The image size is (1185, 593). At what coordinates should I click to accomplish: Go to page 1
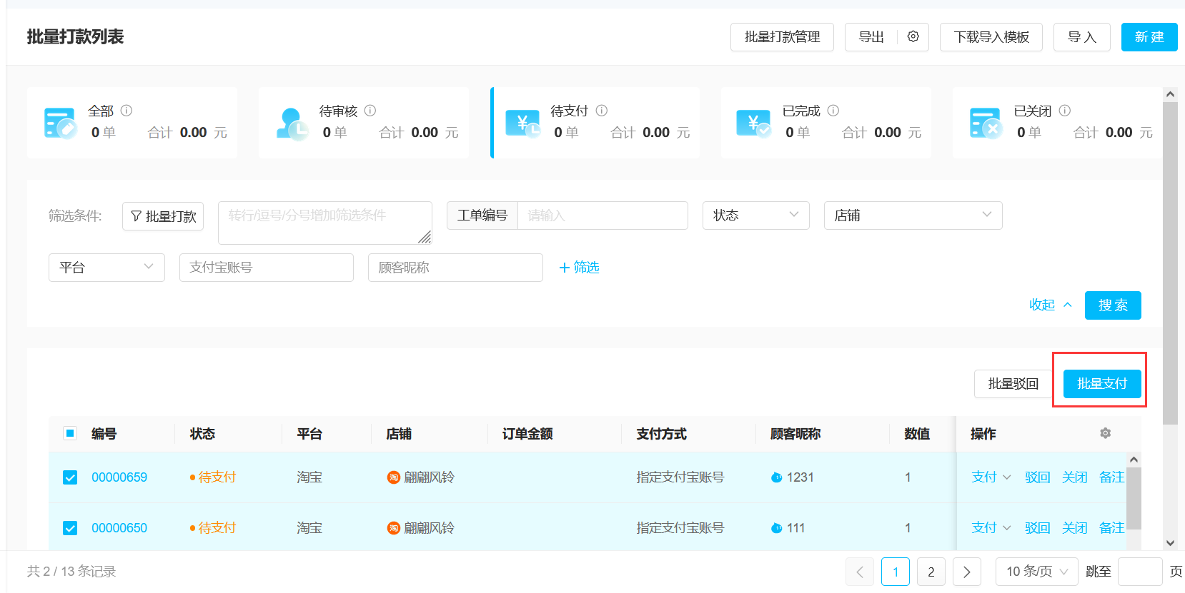pos(896,572)
